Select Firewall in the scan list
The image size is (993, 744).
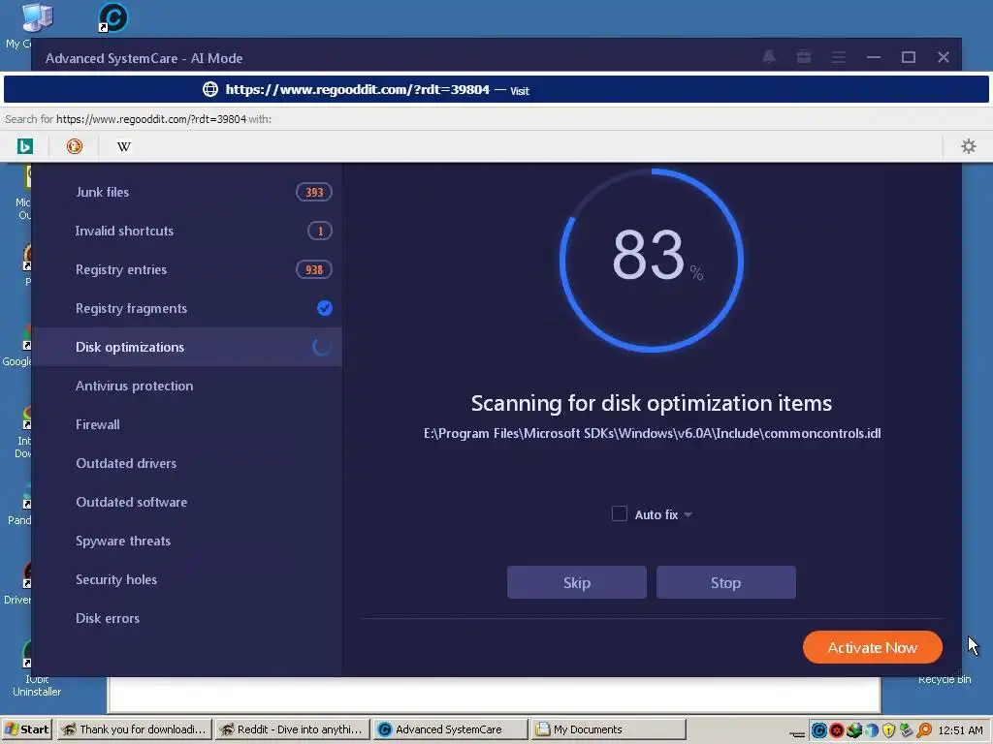(187, 424)
